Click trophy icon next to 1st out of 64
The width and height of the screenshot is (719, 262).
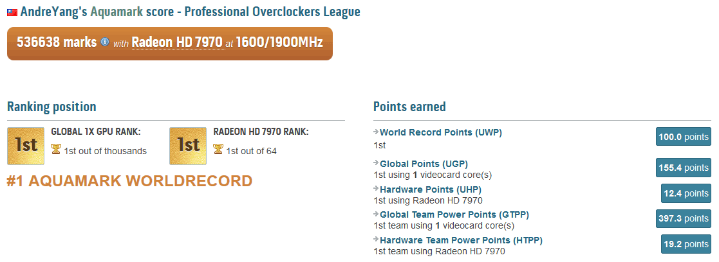click(x=218, y=150)
